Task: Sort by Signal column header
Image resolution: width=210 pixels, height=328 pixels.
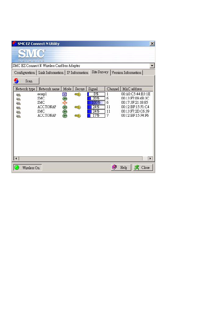Action: click(x=96, y=89)
